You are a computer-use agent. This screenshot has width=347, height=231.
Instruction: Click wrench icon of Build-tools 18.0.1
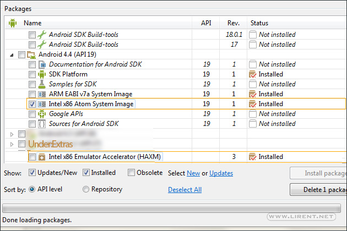(x=42, y=35)
